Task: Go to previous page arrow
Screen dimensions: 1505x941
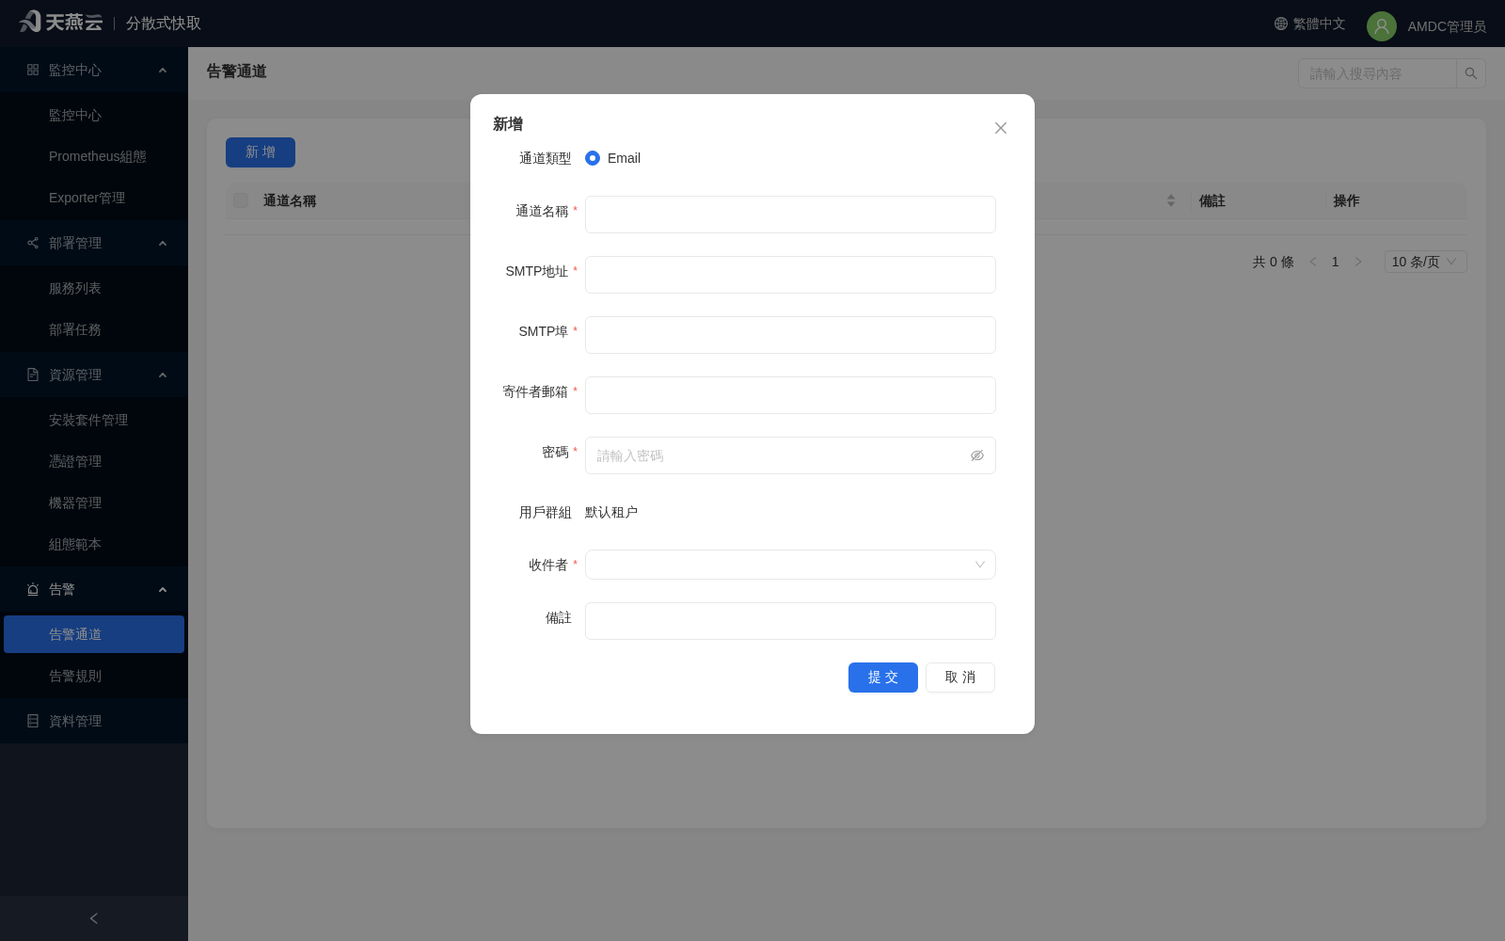Action: click(x=1313, y=262)
